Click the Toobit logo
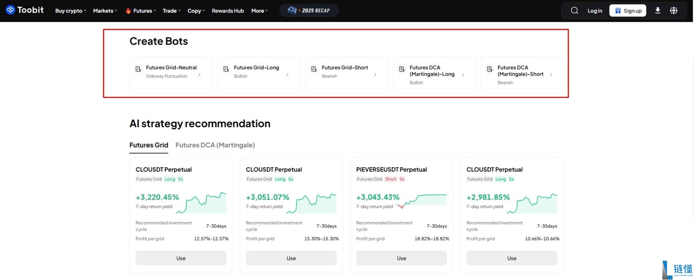694x280 pixels. 25,10
